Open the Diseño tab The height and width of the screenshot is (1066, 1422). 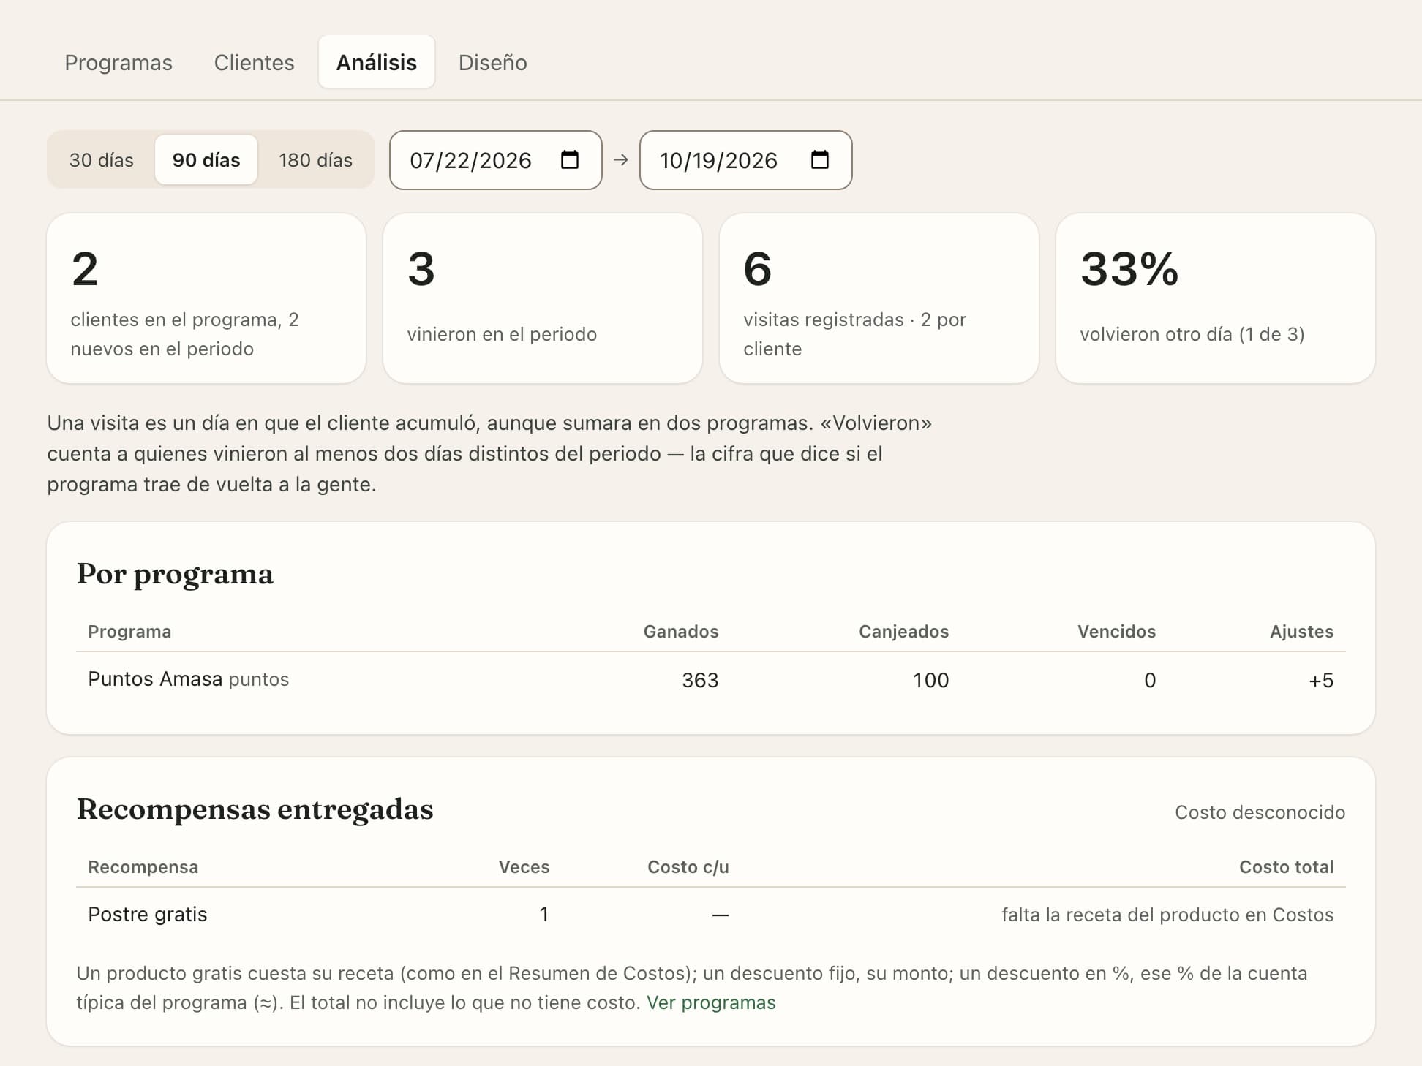coord(492,62)
